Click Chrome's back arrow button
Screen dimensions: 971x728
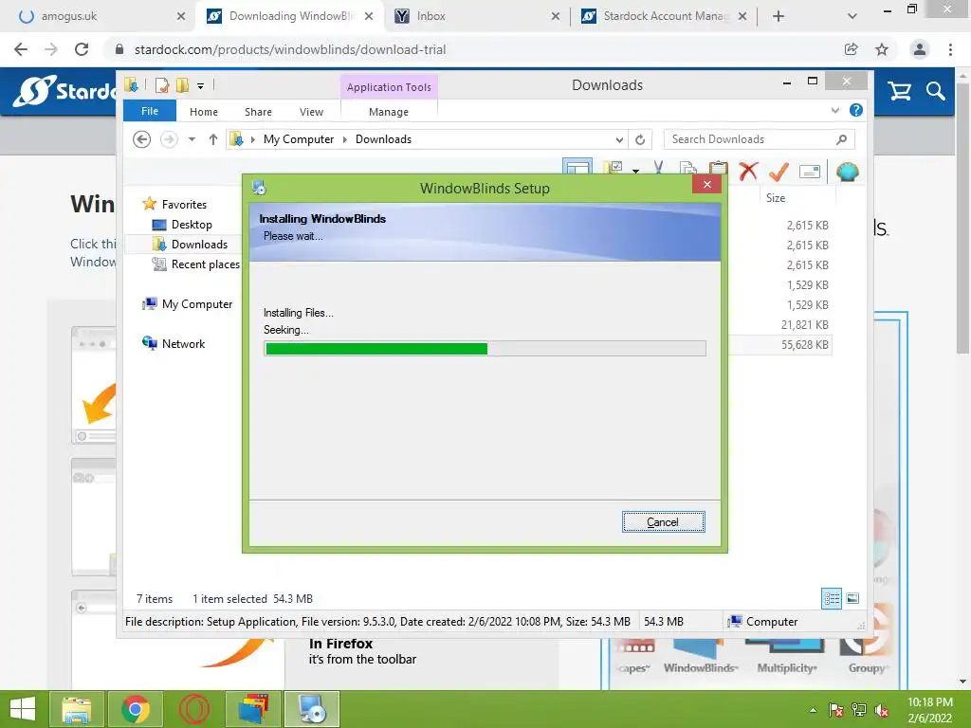coord(21,49)
